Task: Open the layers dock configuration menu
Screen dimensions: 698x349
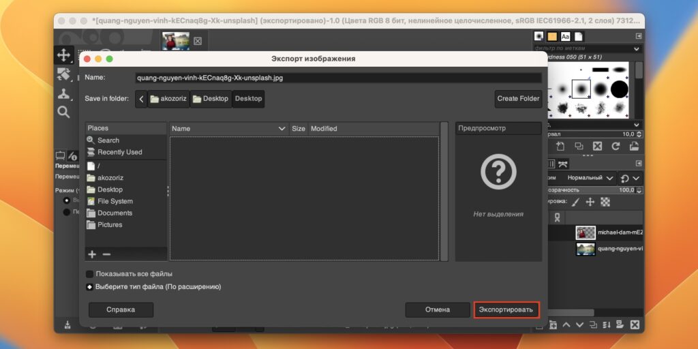Action: point(639,164)
